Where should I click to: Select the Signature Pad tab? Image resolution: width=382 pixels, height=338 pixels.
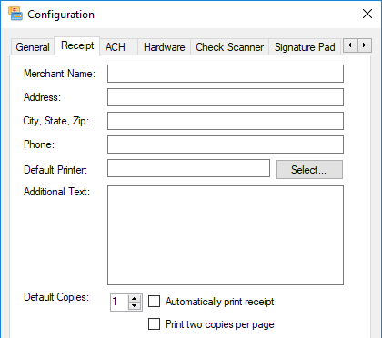point(305,47)
